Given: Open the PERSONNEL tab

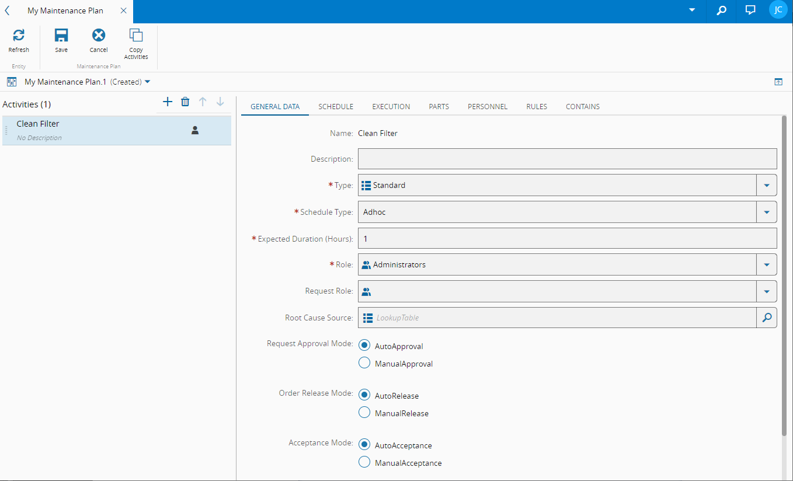Looking at the screenshot, I should [x=488, y=107].
